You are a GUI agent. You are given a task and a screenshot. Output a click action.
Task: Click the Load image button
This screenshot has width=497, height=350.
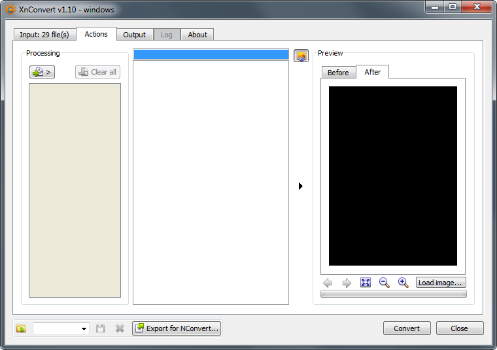click(x=441, y=283)
